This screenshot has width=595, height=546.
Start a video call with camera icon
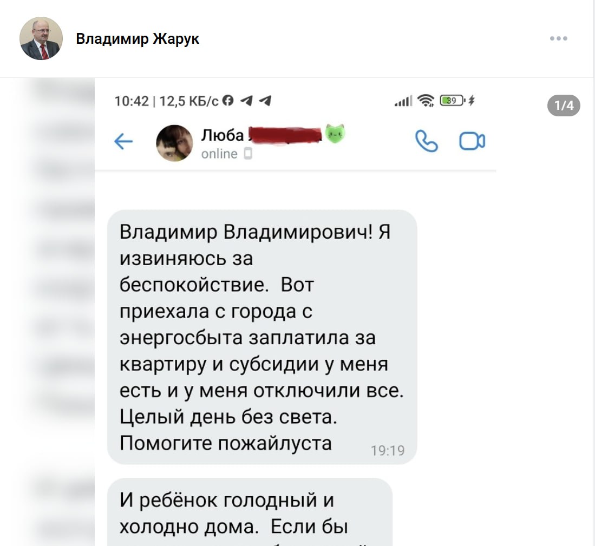(472, 141)
